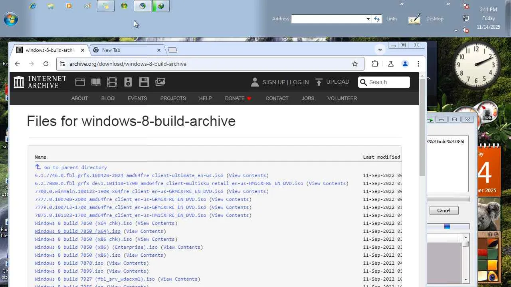Click the analog clock desktop gadget
511x287 pixels.
pyautogui.click(x=476, y=65)
